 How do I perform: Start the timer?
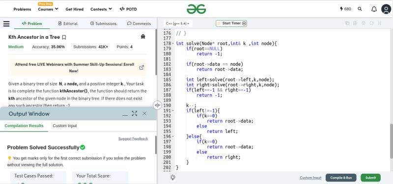231,23
